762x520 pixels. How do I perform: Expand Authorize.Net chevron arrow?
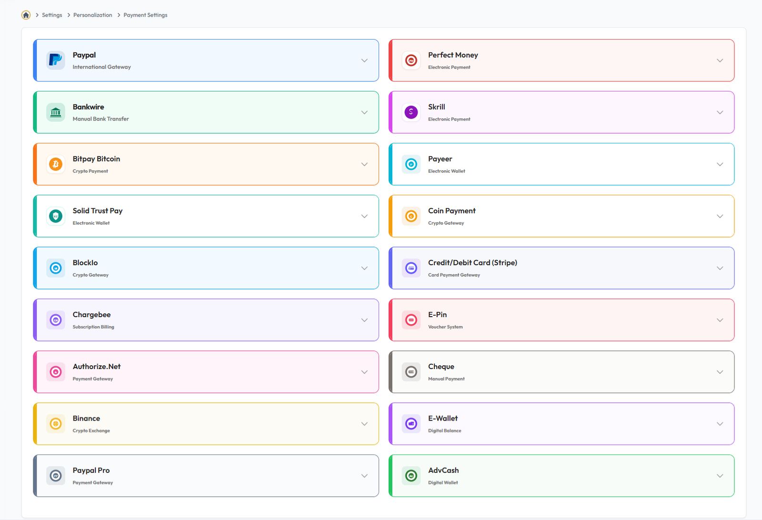tap(364, 372)
